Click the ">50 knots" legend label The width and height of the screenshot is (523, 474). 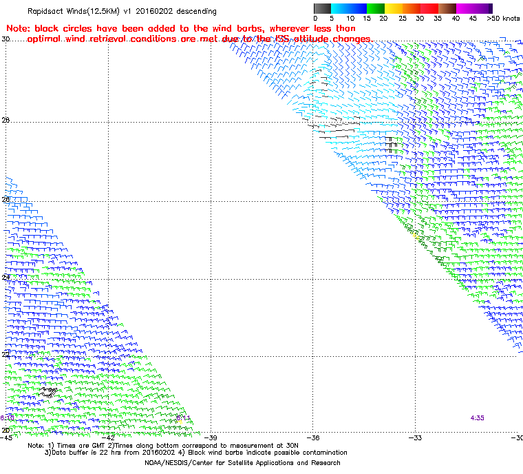point(503,19)
